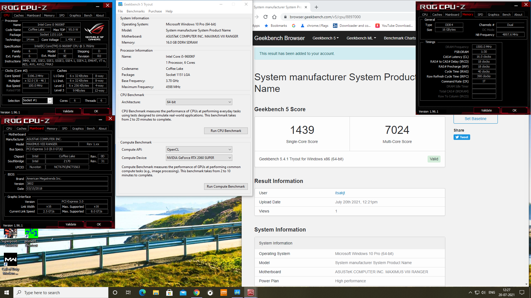Viewport: 531px width, 298px height.
Task: Click Validate in Memory CPU-Z window
Action: [x=486, y=110]
